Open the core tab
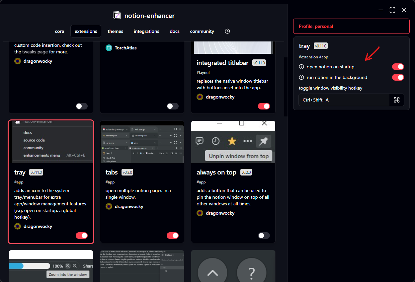 pos(59,31)
